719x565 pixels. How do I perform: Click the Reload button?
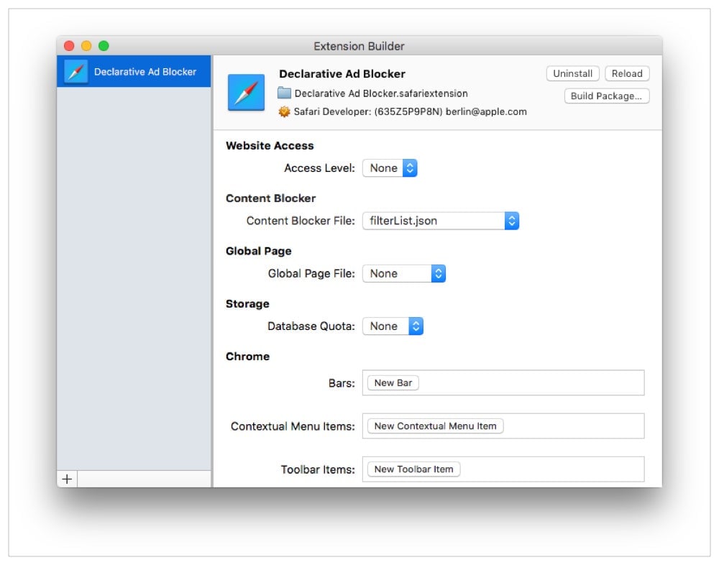point(627,73)
